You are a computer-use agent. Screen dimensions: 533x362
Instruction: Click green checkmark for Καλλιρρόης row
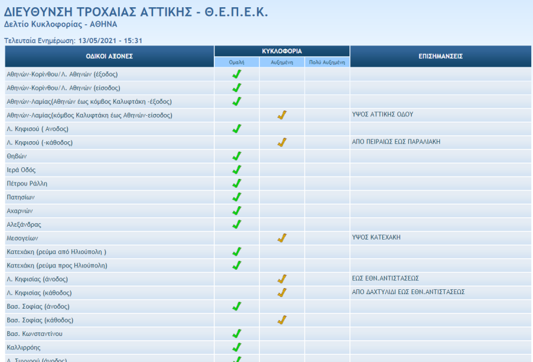pyautogui.click(x=237, y=347)
